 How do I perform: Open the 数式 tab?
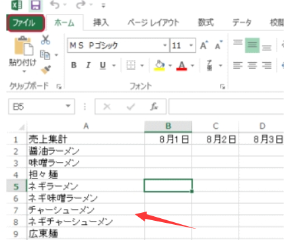click(205, 22)
